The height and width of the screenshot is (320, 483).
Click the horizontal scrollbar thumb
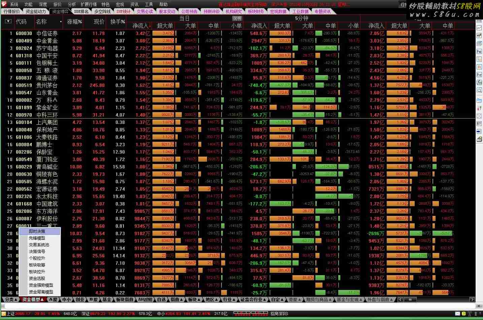click(410, 299)
